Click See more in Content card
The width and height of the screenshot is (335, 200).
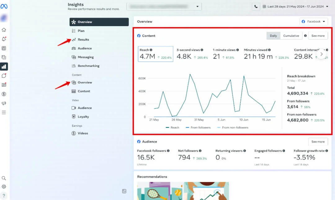[x=318, y=36]
